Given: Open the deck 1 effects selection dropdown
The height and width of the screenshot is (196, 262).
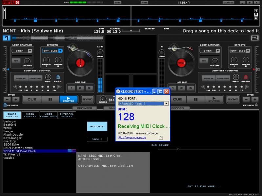Looking at the screenshot, I should 60,51.
